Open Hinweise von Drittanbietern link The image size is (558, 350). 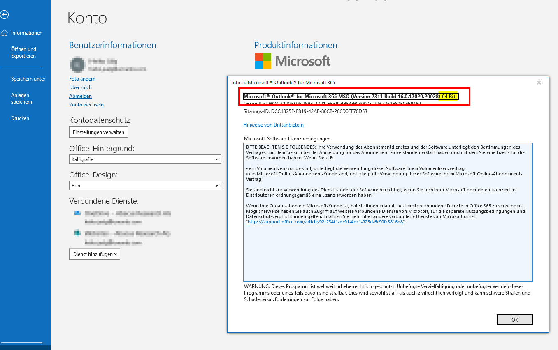(x=273, y=125)
